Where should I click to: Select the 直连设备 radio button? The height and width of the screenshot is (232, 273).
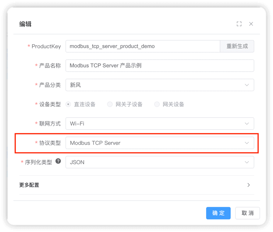click(68, 104)
